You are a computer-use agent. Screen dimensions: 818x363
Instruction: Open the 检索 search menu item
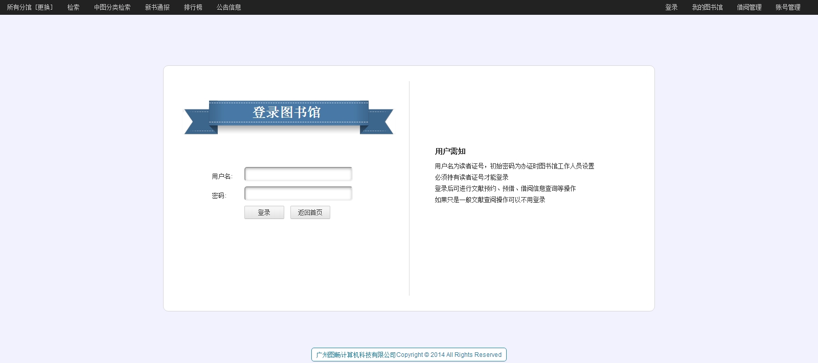(73, 7)
